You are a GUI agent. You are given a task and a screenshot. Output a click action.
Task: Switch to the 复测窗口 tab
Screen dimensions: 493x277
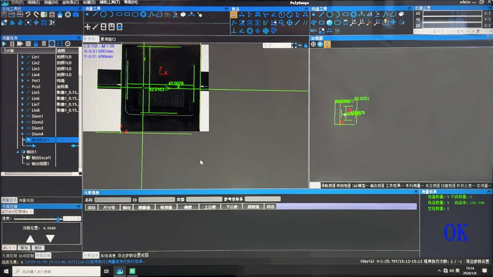tap(108, 39)
